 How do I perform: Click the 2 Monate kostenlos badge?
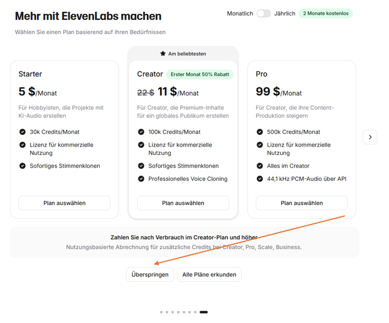[x=326, y=13]
